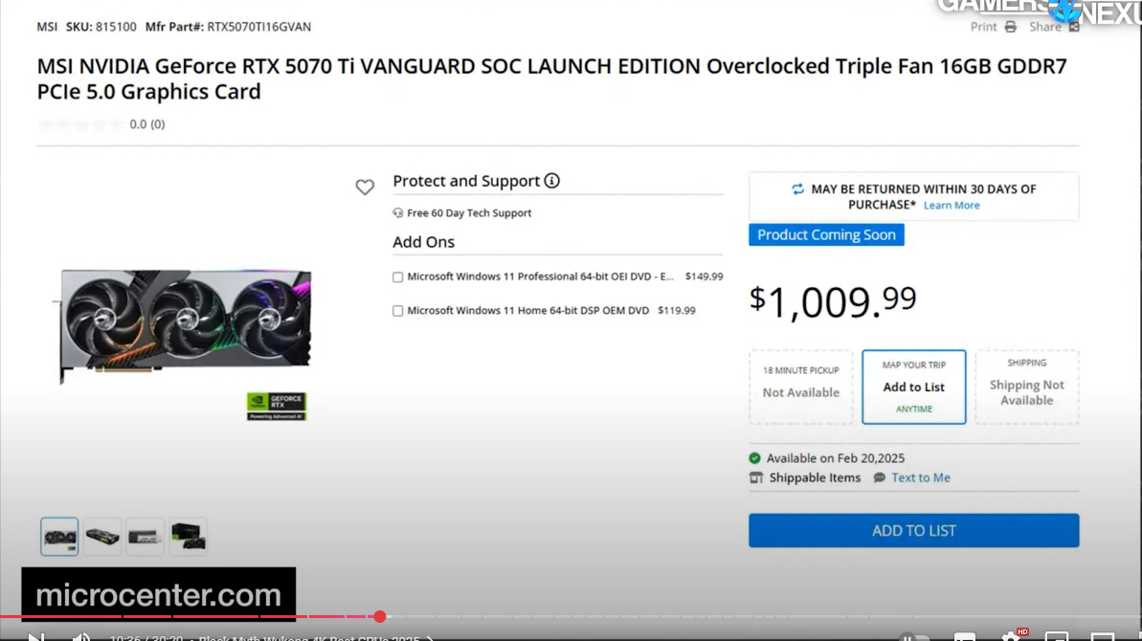Click the Text to Me chat icon
Viewport: 1142px width, 641px height.
coord(879,478)
